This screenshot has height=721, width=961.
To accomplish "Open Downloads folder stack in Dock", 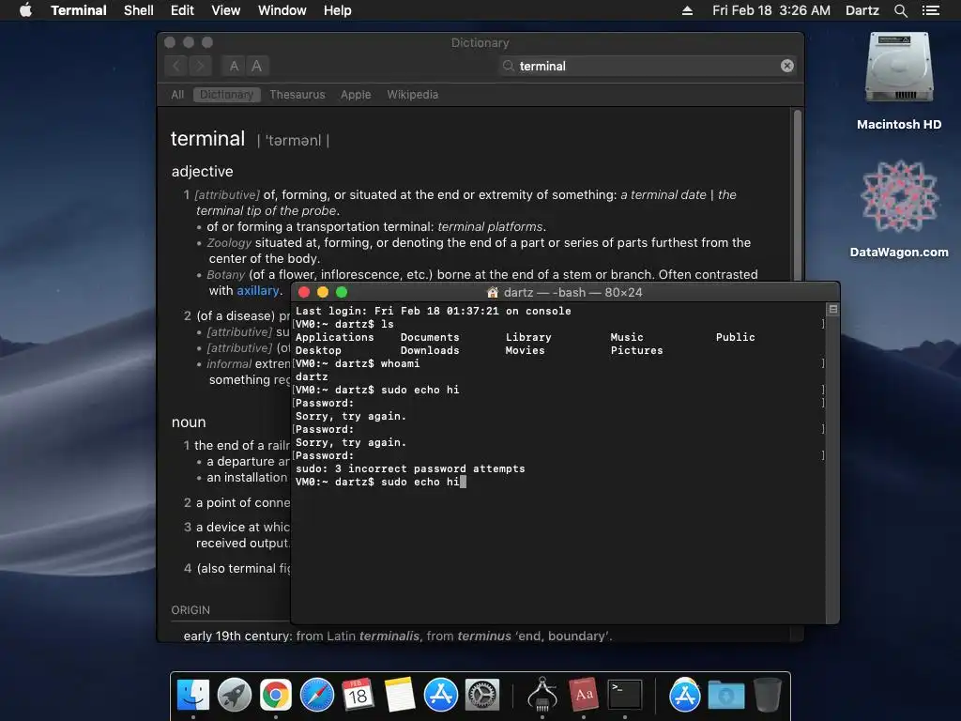I will (726, 696).
